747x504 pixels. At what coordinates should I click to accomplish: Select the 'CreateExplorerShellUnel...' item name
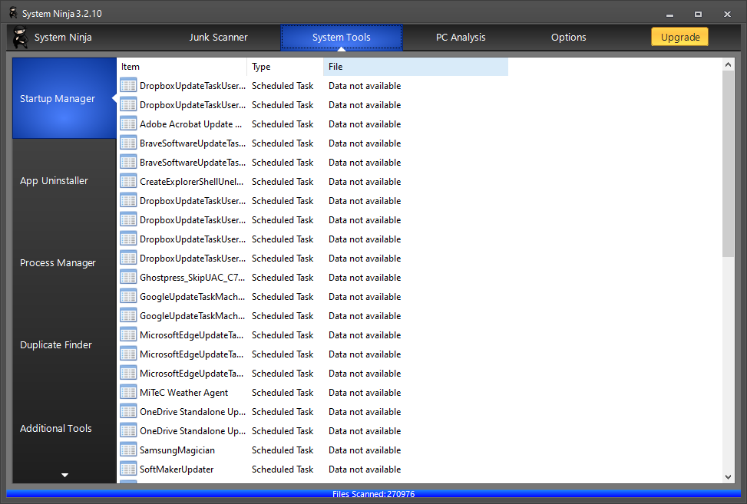click(x=191, y=182)
